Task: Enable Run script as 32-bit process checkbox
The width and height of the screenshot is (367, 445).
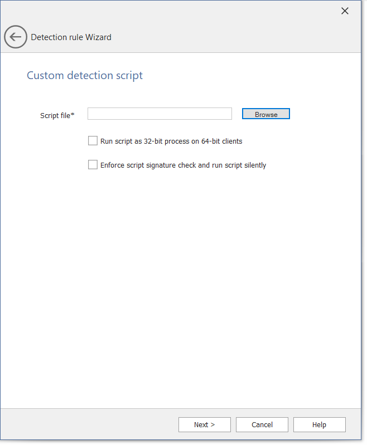Action: click(93, 141)
